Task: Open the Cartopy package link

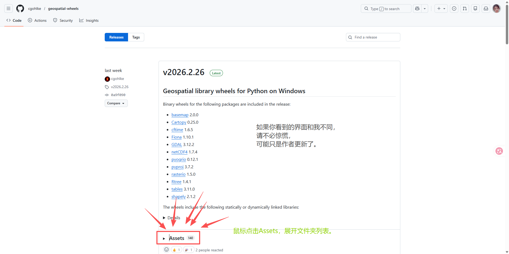Action: [x=179, y=122]
